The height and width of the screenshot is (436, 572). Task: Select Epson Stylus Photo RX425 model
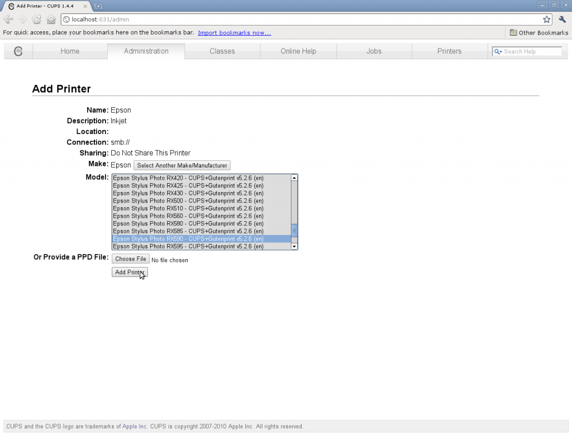(202, 185)
